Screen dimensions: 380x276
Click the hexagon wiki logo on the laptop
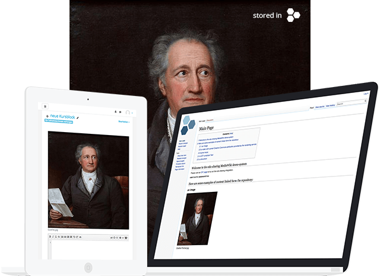188,125
